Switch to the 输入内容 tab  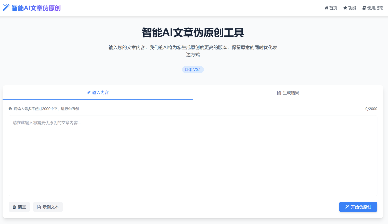click(x=98, y=93)
